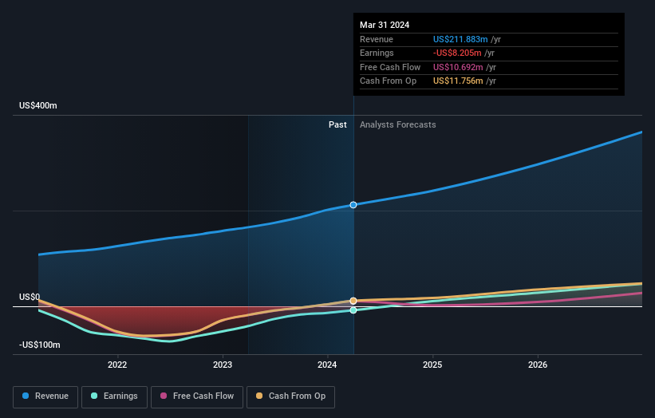
Task: Click the US$10.692m free cash flow value
Action: click(x=458, y=67)
